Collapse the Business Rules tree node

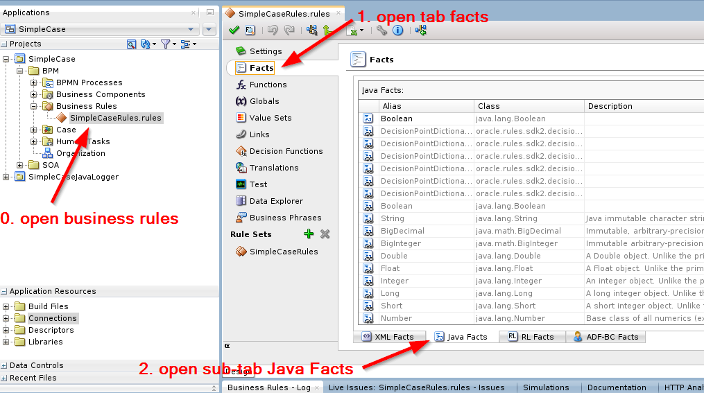(x=33, y=106)
